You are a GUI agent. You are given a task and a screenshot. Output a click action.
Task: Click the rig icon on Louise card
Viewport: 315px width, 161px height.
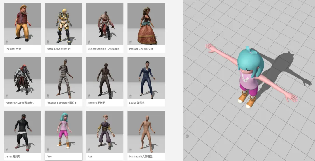[x=130, y=95]
